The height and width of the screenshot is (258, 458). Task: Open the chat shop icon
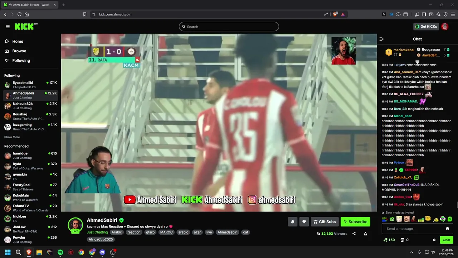coord(402,240)
